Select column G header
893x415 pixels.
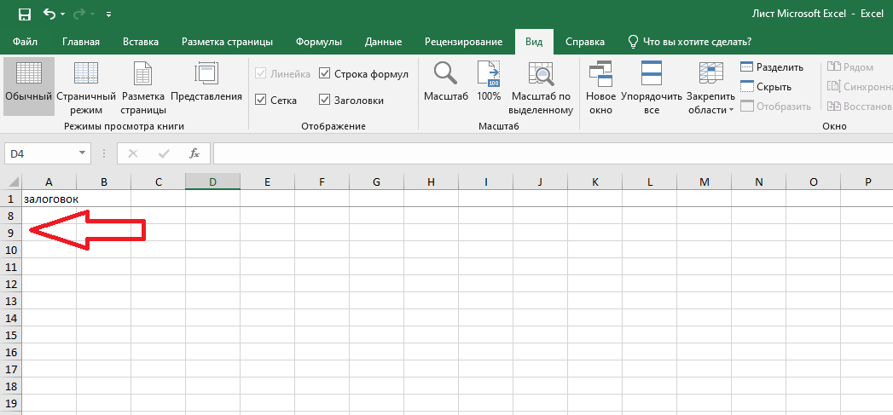[x=376, y=182]
